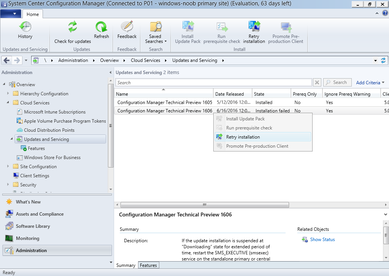Click the Overview breadcrumb
Image resolution: width=389 pixels, height=276 pixels.
coord(110,60)
